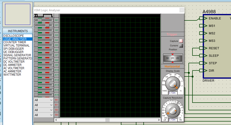Select LOGIC ANALYSER in the instruments list
Viewport: 231px width, 125px height.
click(18, 39)
